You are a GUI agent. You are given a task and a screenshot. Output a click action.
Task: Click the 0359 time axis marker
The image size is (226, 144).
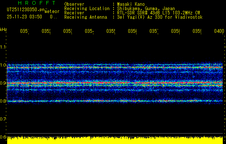197,31
